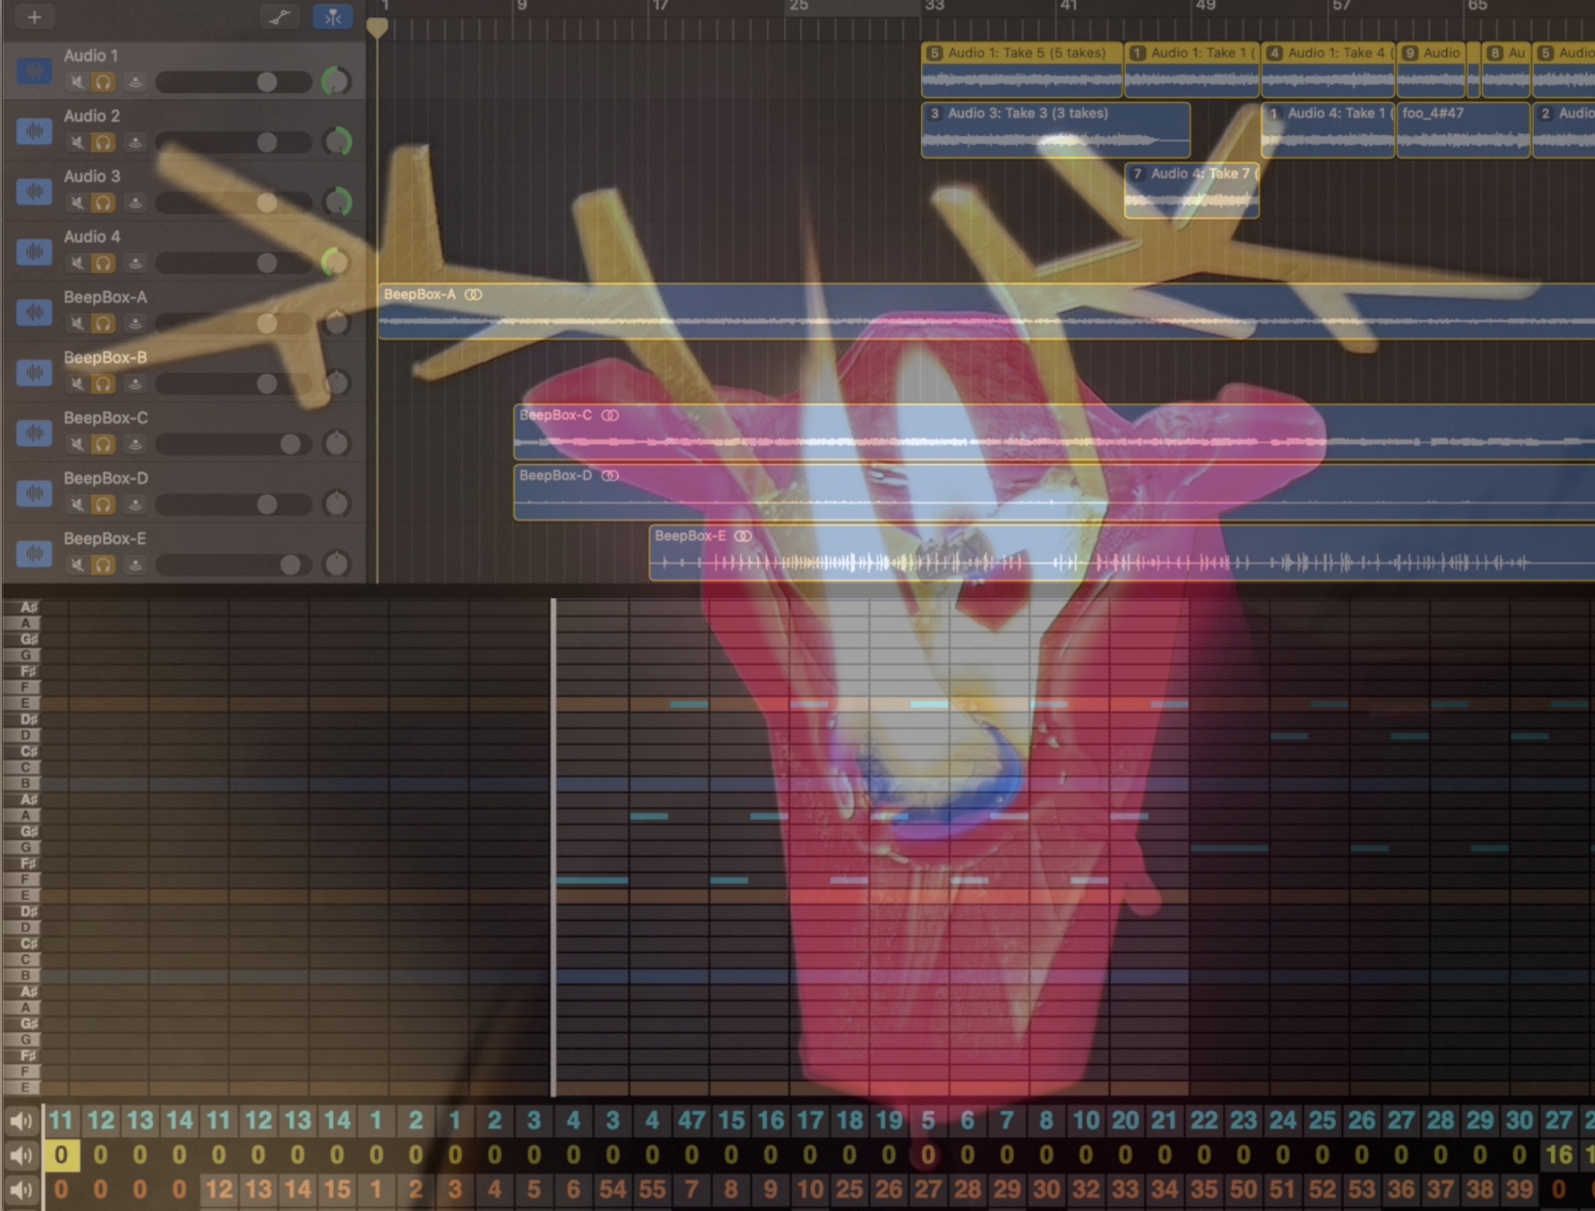1595x1211 pixels.
Task: Open takes badge on Audio 3: Take 3 region
Action: tap(934, 114)
